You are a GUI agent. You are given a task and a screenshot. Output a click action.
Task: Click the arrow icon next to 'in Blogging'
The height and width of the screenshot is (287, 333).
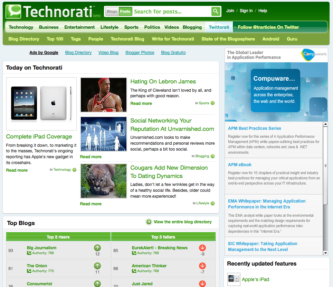point(212,156)
